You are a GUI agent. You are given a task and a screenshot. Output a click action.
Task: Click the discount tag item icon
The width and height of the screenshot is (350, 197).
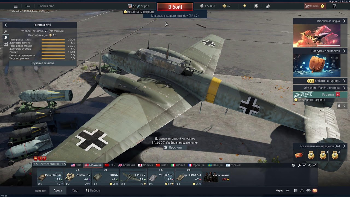(x=299, y=155)
